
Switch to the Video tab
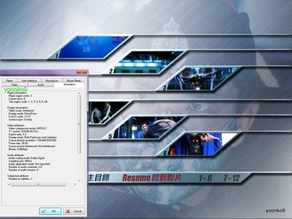coord(15,85)
